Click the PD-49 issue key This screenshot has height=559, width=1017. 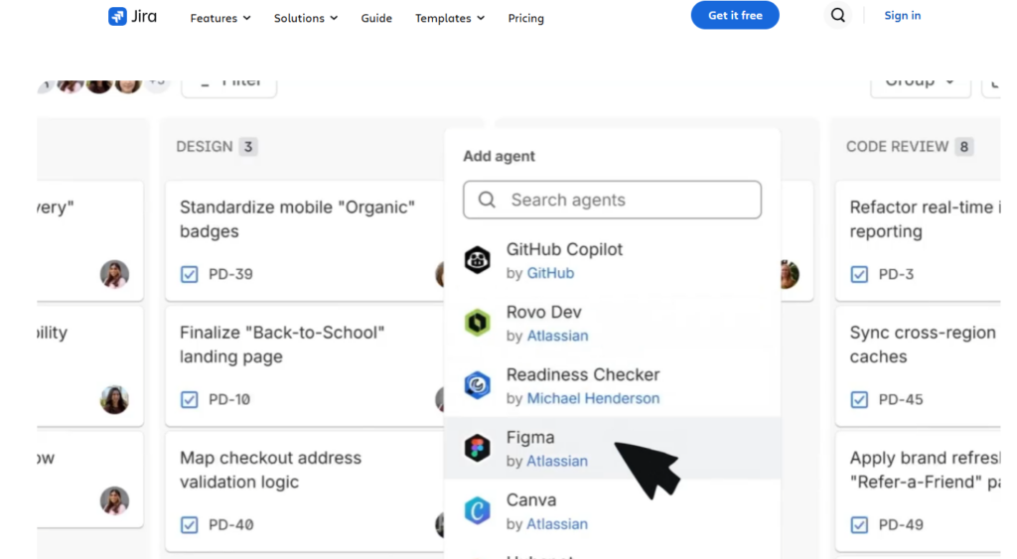coord(901,524)
